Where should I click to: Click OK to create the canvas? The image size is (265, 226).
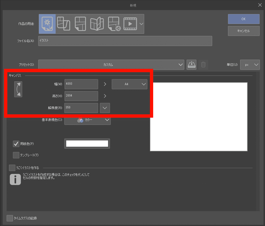(244, 19)
